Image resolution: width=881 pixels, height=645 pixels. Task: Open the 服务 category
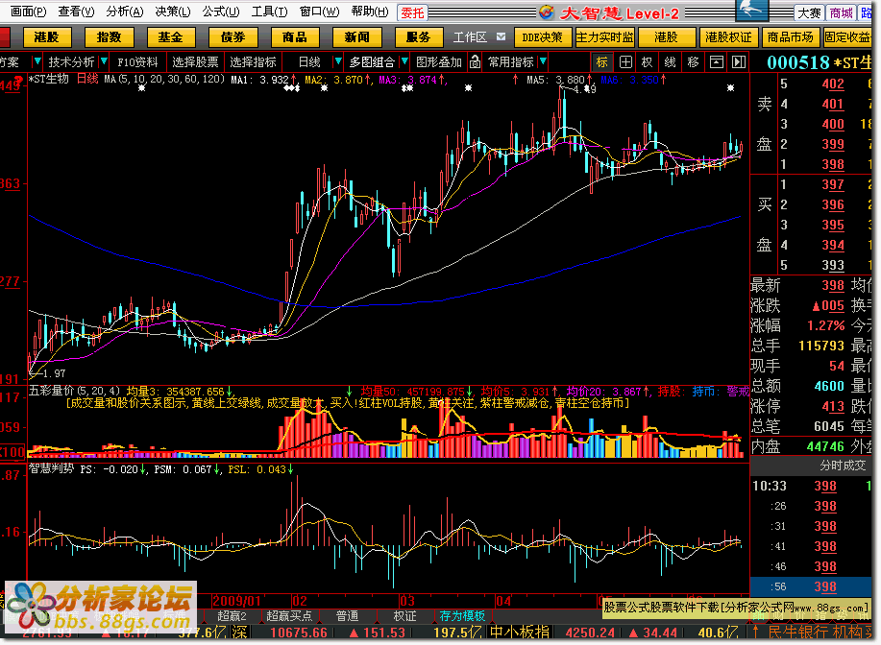(418, 37)
